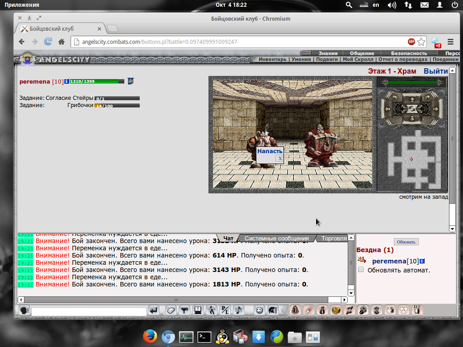Viewport: 463px width, 347px height.
Task: Click the chat speak icon beside the input
Action: click(24, 310)
